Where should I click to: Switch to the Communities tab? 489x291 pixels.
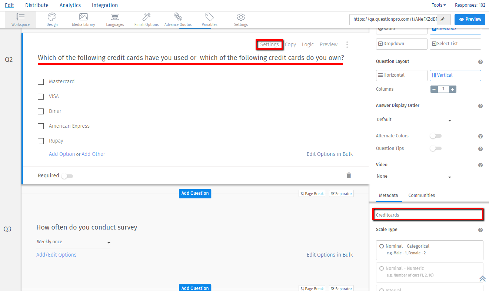[x=422, y=195]
